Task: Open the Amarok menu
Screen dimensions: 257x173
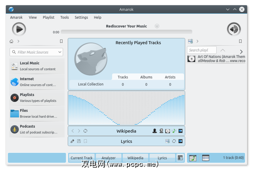Action: pyautogui.click(x=16, y=18)
